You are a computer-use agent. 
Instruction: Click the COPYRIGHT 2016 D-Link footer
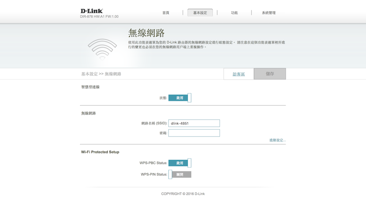tap(183, 194)
